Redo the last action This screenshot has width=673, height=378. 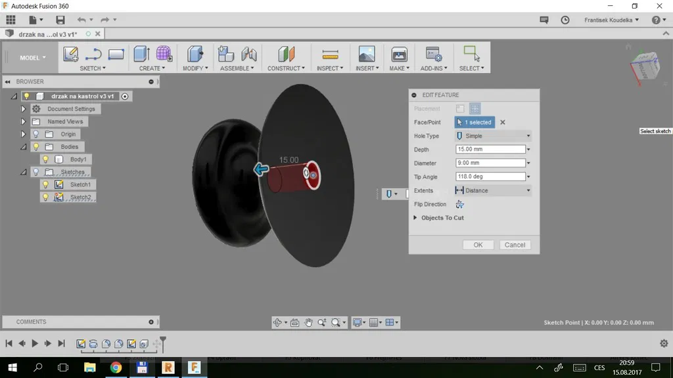(104, 20)
